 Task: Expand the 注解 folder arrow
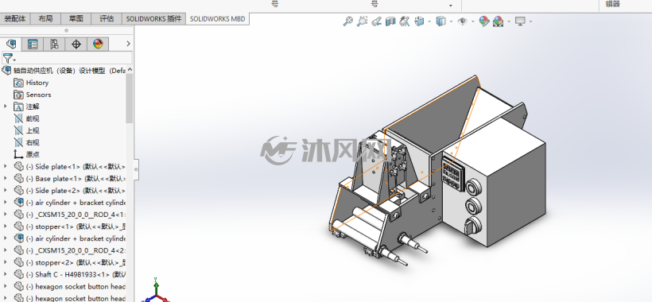[x=6, y=106]
